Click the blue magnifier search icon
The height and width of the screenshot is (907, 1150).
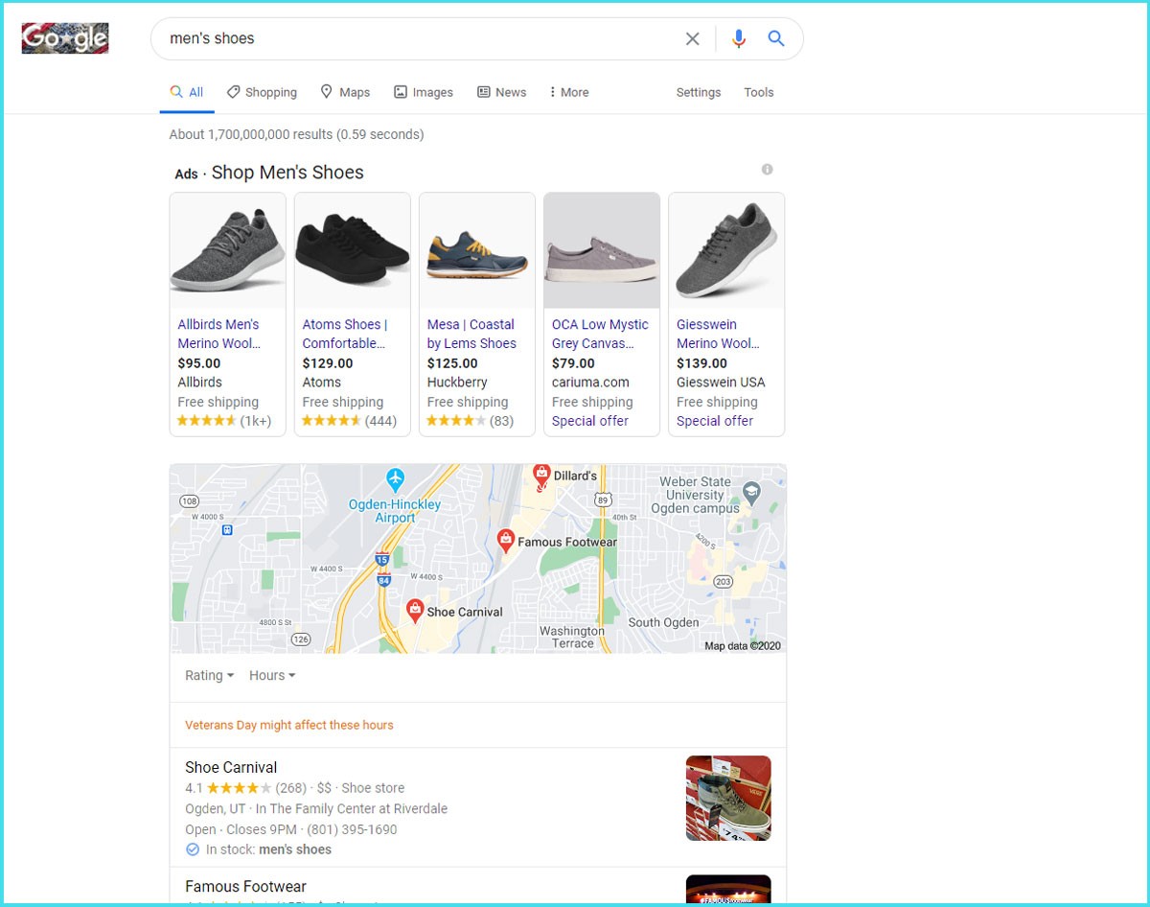(x=776, y=38)
